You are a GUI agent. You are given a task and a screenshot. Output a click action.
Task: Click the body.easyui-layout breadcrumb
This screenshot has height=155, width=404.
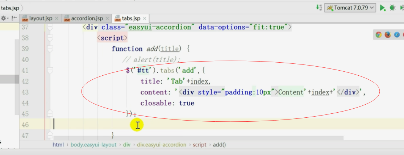93,145
